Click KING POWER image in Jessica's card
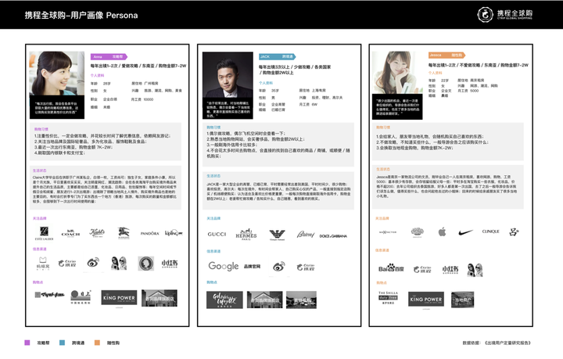The image size is (563, 359). tap(426, 299)
